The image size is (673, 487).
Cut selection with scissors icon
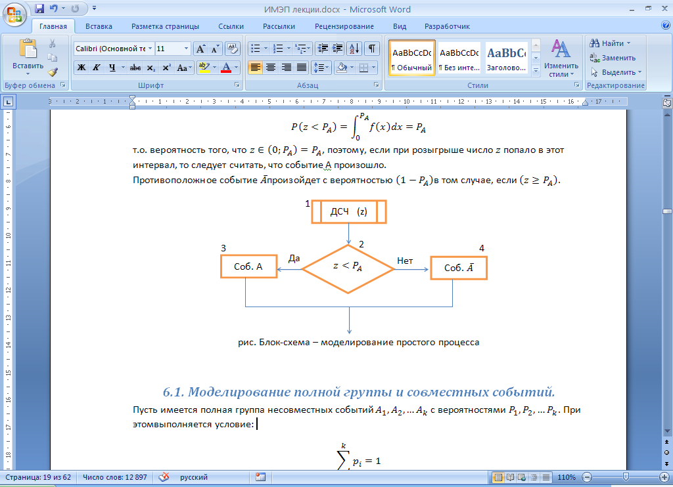coord(53,44)
